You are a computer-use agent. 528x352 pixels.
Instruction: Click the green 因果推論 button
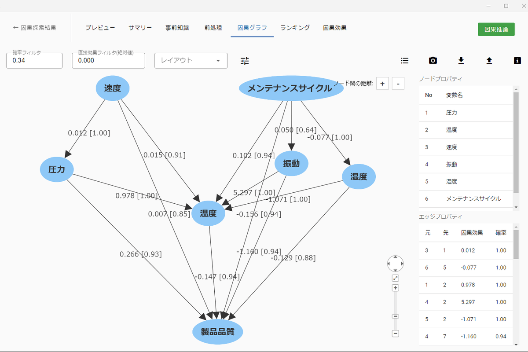pyautogui.click(x=496, y=29)
